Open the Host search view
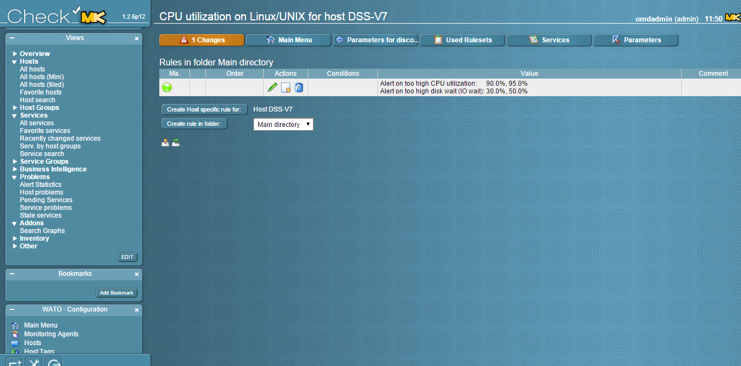 coord(37,100)
